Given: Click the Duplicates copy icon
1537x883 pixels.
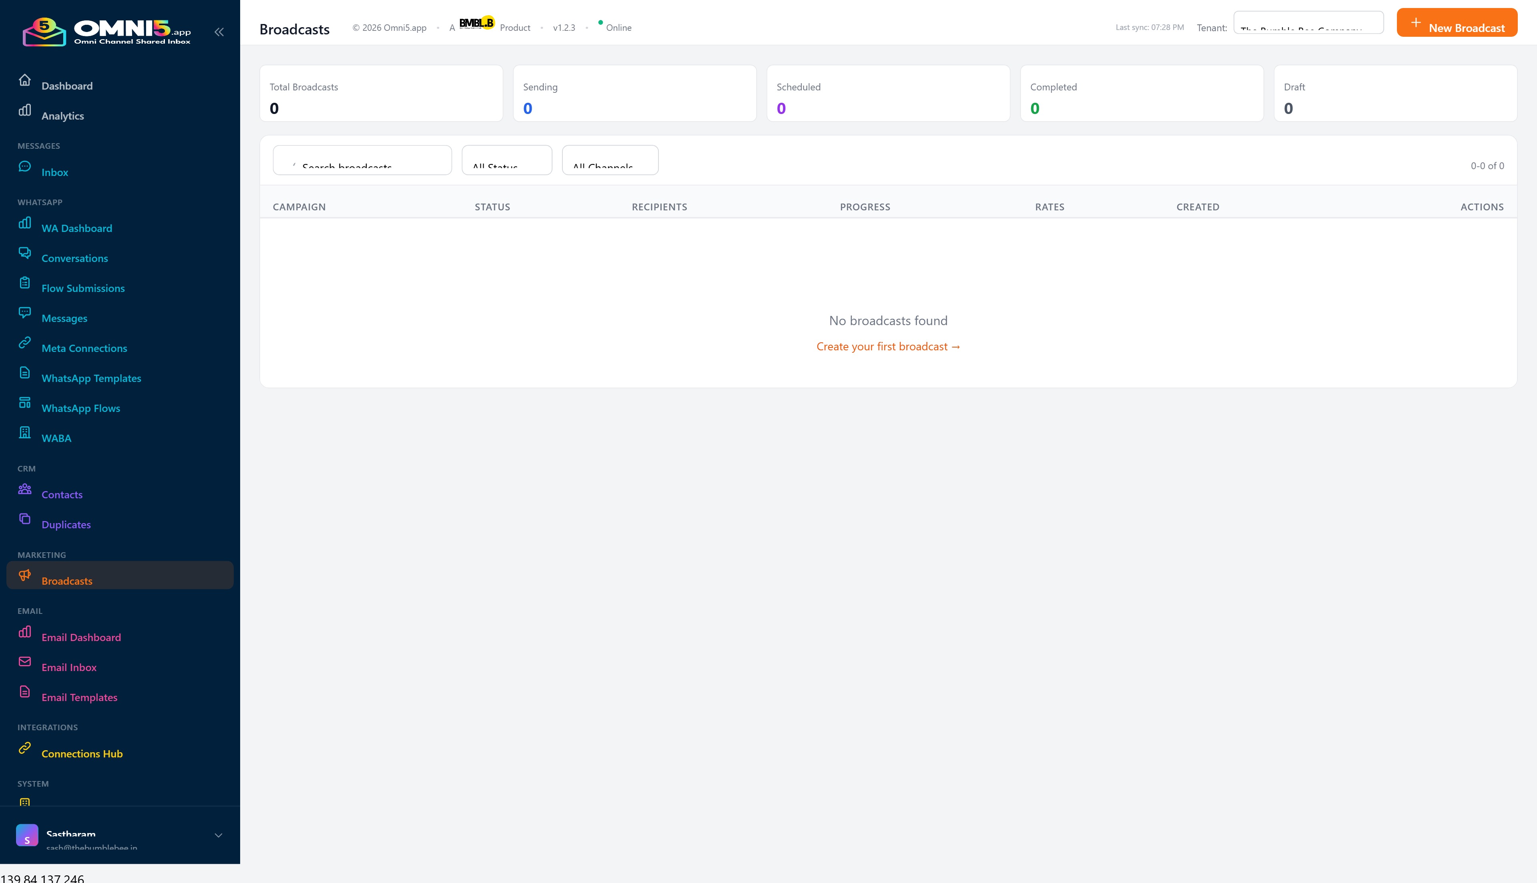Looking at the screenshot, I should click(25, 519).
